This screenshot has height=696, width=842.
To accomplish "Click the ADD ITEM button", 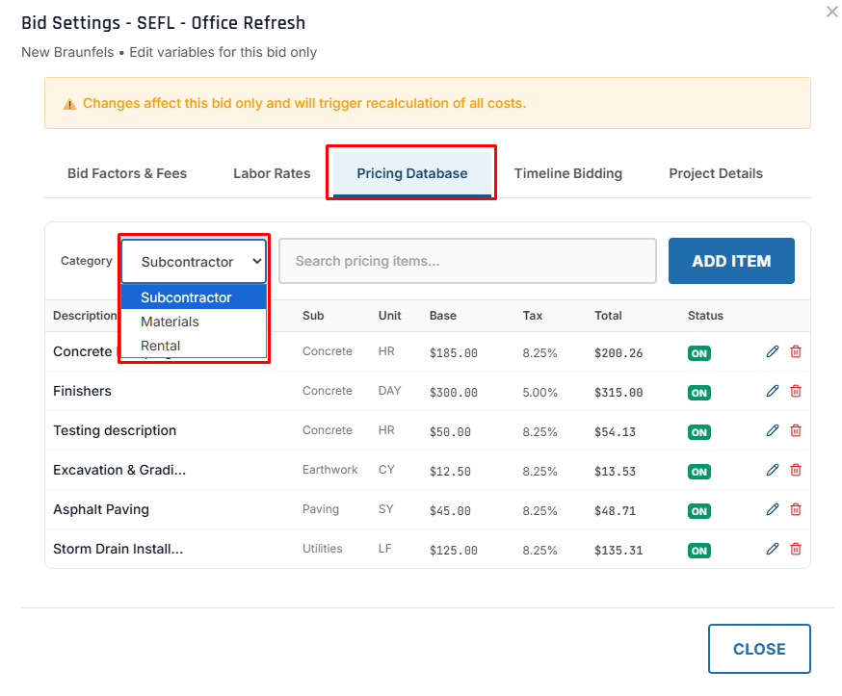I will pos(731,261).
